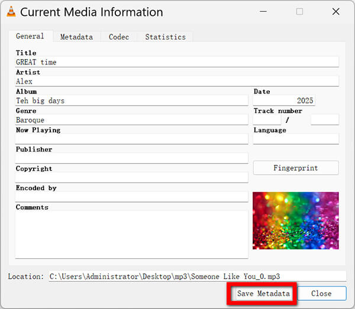This screenshot has height=309, width=355.
Task: Click the Save Metadata button
Action: click(x=263, y=294)
